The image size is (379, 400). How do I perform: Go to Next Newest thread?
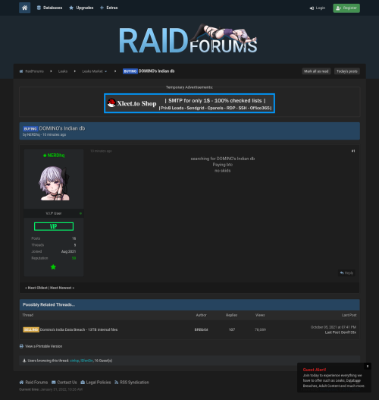62,288
